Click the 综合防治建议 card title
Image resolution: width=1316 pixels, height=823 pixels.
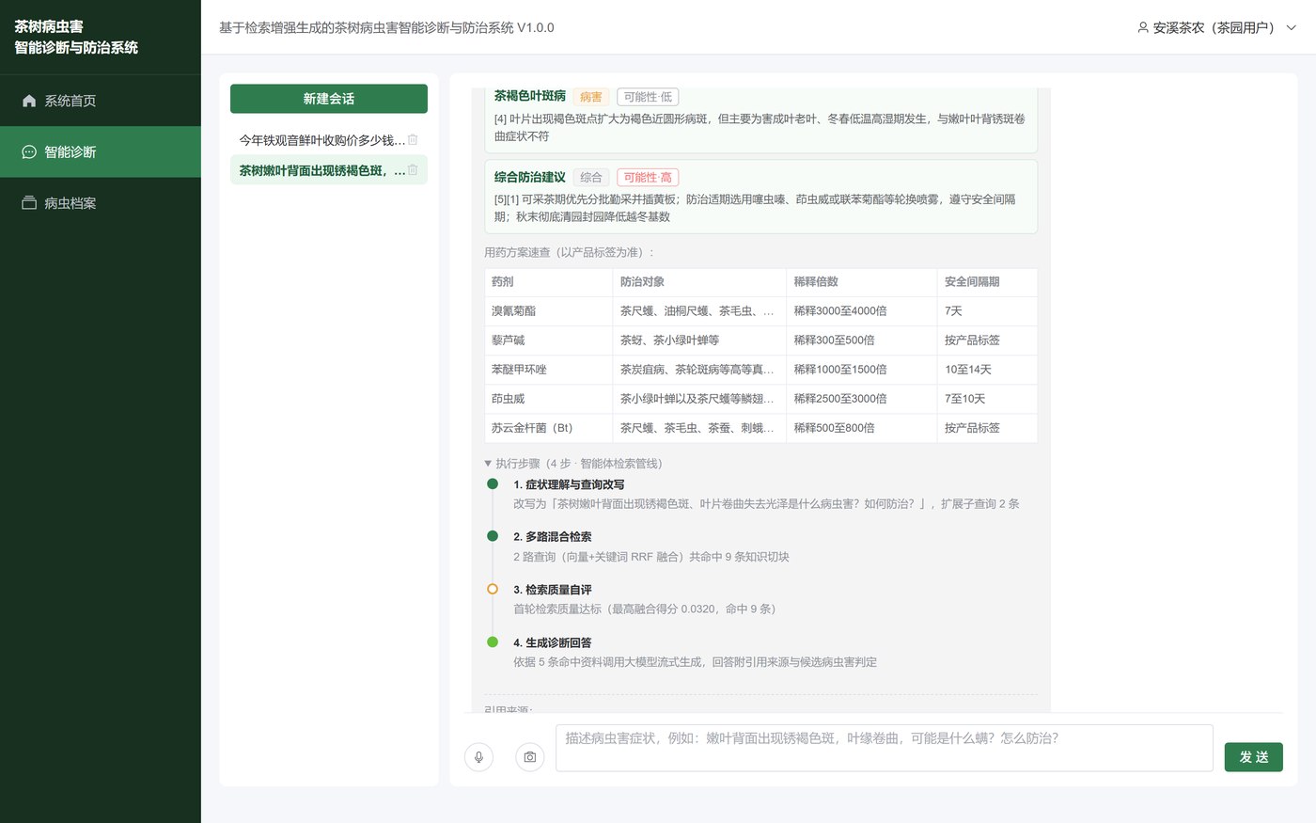[x=530, y=177]
